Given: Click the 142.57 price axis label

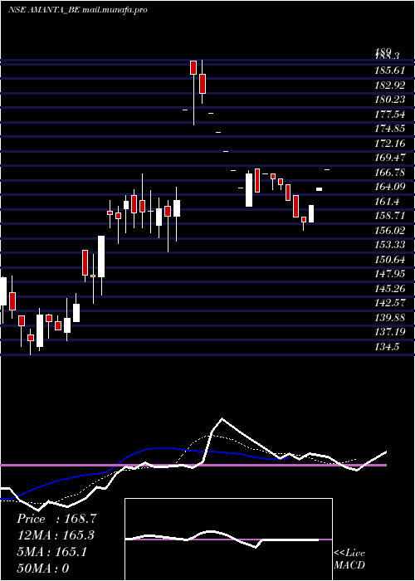Looking at the screenshot, I should pos(390,303).
